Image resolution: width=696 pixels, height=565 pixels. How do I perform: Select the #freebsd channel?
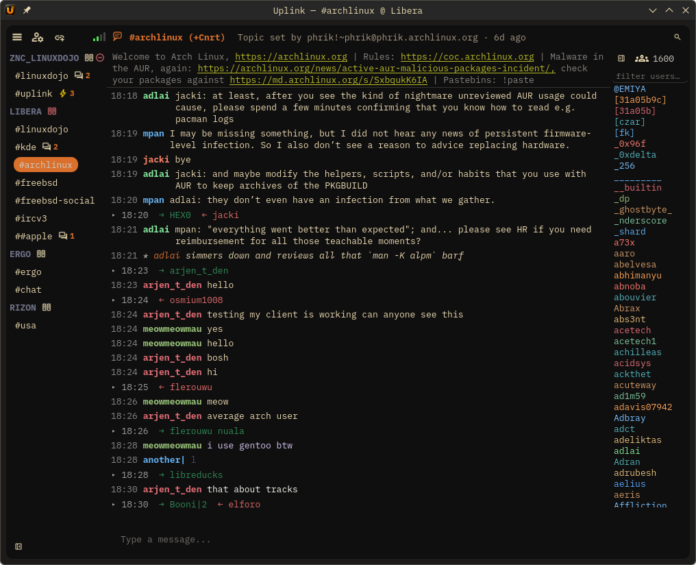36,182
